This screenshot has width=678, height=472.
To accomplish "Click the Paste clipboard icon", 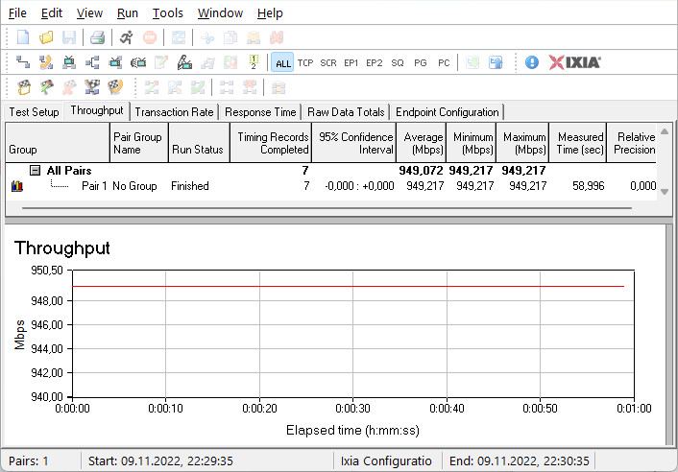I will tap(254, 37).
